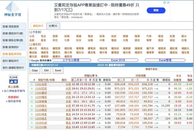Image resolution: width=194 pixels, height=130 pixels.
Task: Open stock 1213大飲 link
Action: pos(41,127)
